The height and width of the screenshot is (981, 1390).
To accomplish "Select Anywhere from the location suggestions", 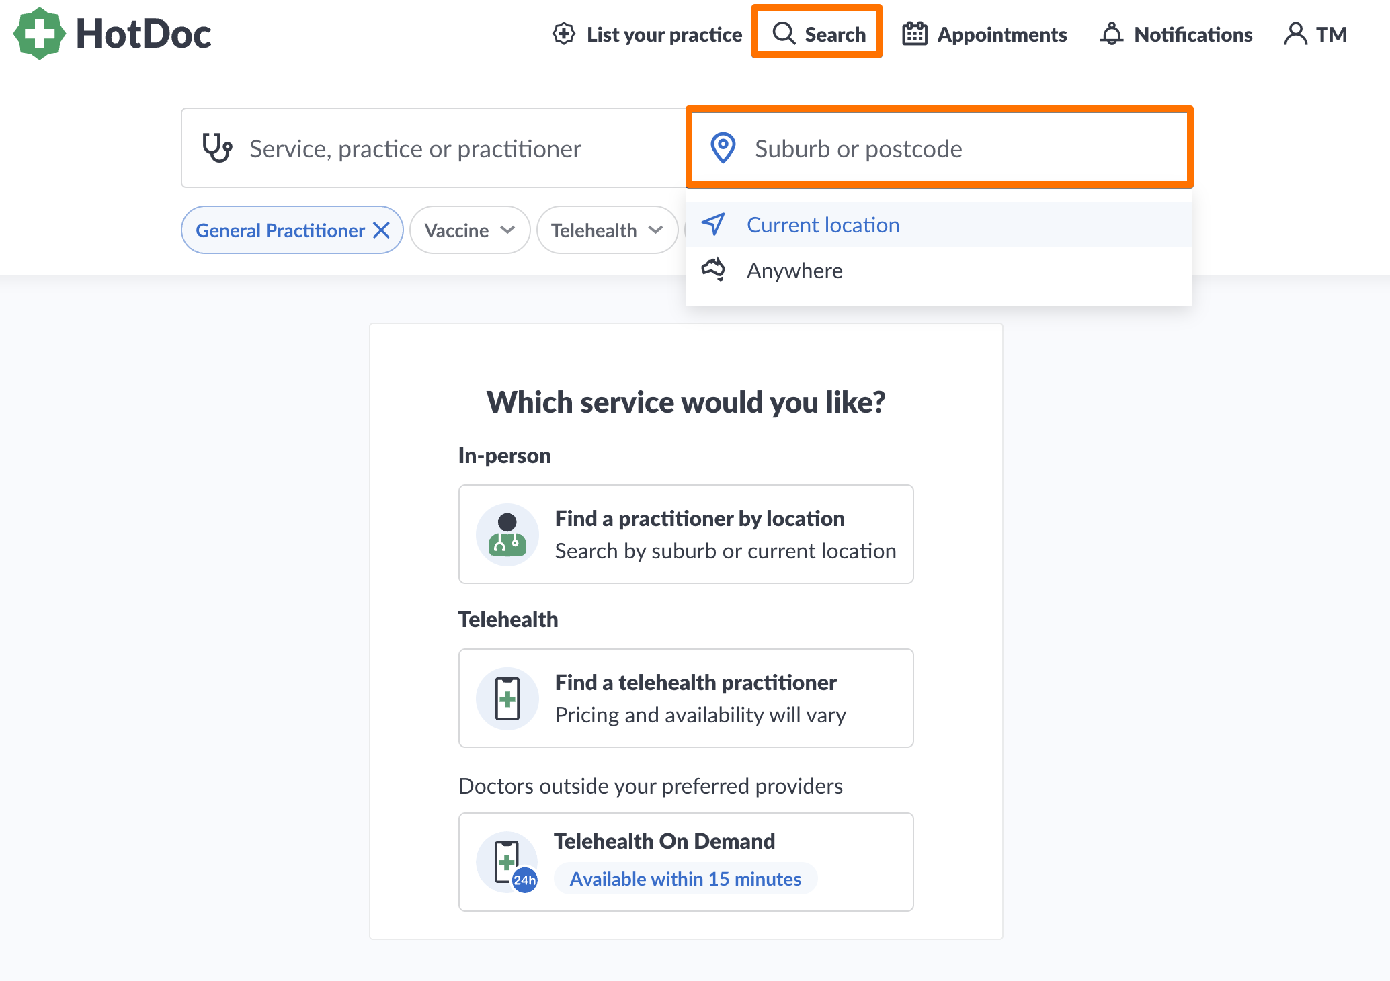I will [x=794, y=271].
